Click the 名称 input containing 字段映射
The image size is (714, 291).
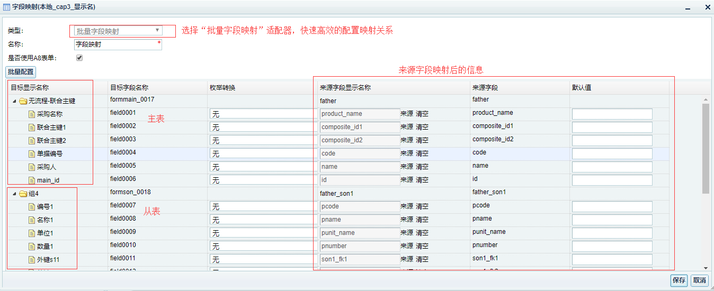tap(118, 44)
